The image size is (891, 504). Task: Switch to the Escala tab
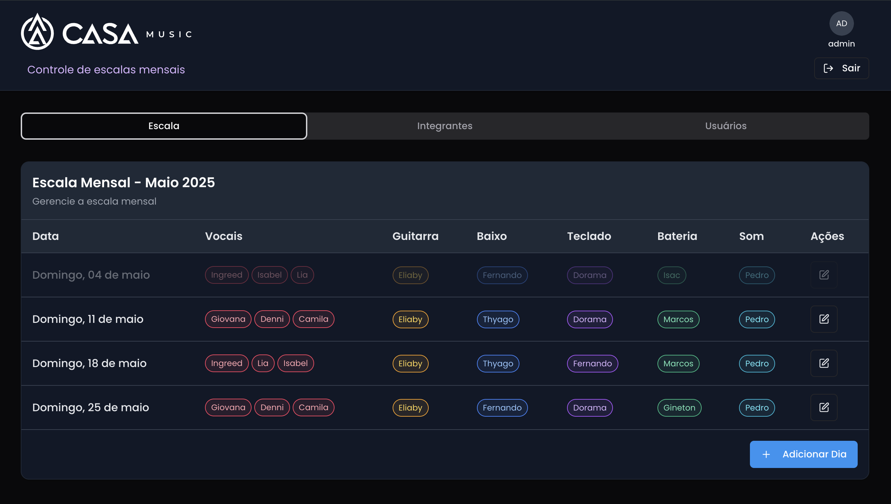coord(164,126)
